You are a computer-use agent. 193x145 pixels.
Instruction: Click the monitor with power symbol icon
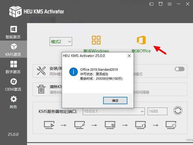pos(171,125)
